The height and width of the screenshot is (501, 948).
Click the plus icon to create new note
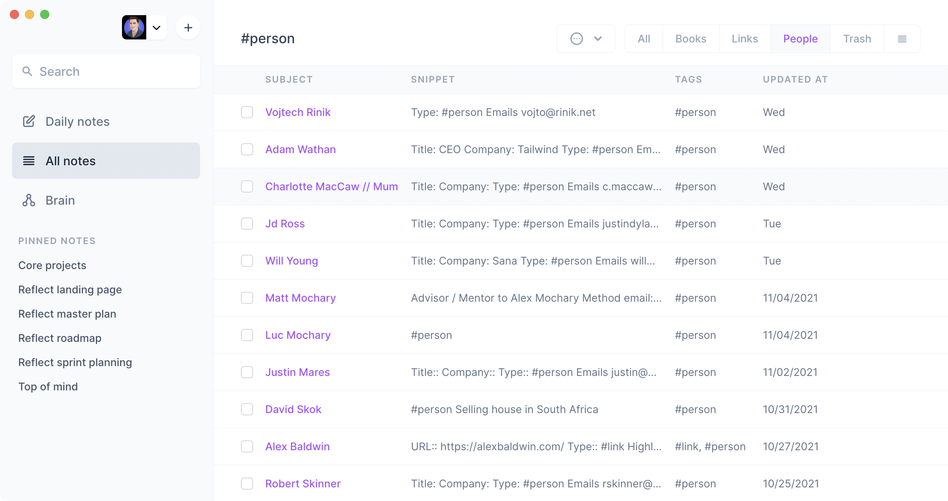(188, 28)
